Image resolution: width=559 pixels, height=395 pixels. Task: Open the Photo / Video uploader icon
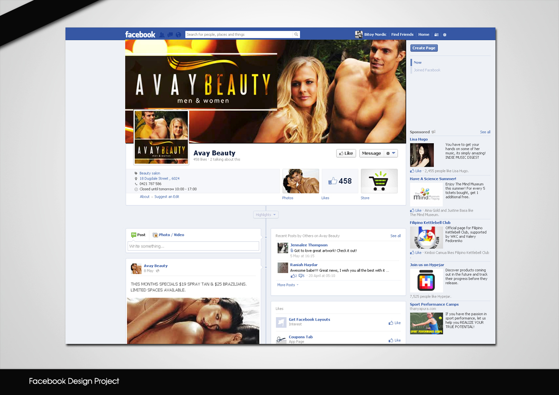coord(155,235)
